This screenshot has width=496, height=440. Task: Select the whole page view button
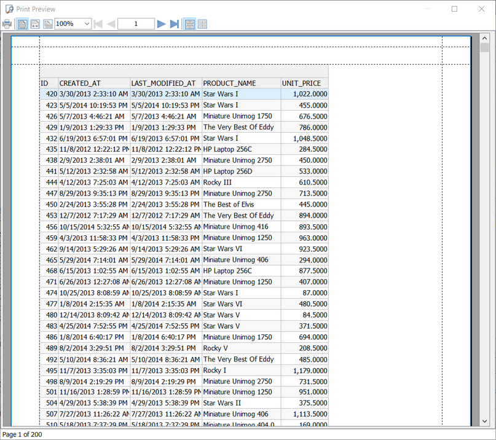coord(22,24)
